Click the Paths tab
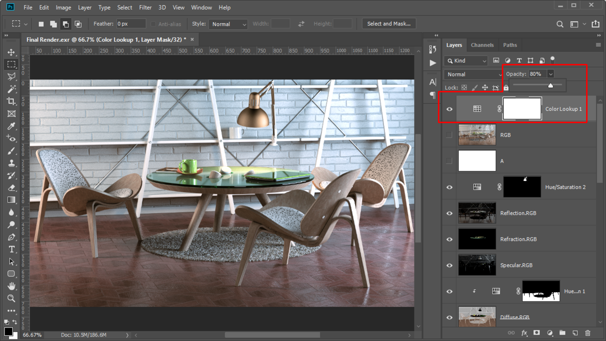The image size is (606, 341). [x=510, y=45]
